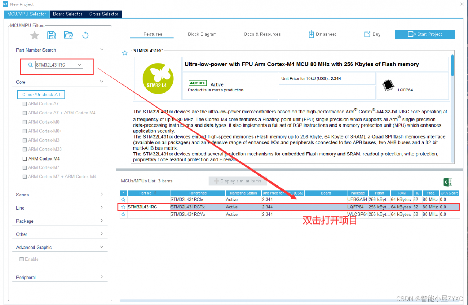Toggle ARM Cortex-M0 checkbox
The width and height of the screenshot is (468, 305).
(24, 122)
